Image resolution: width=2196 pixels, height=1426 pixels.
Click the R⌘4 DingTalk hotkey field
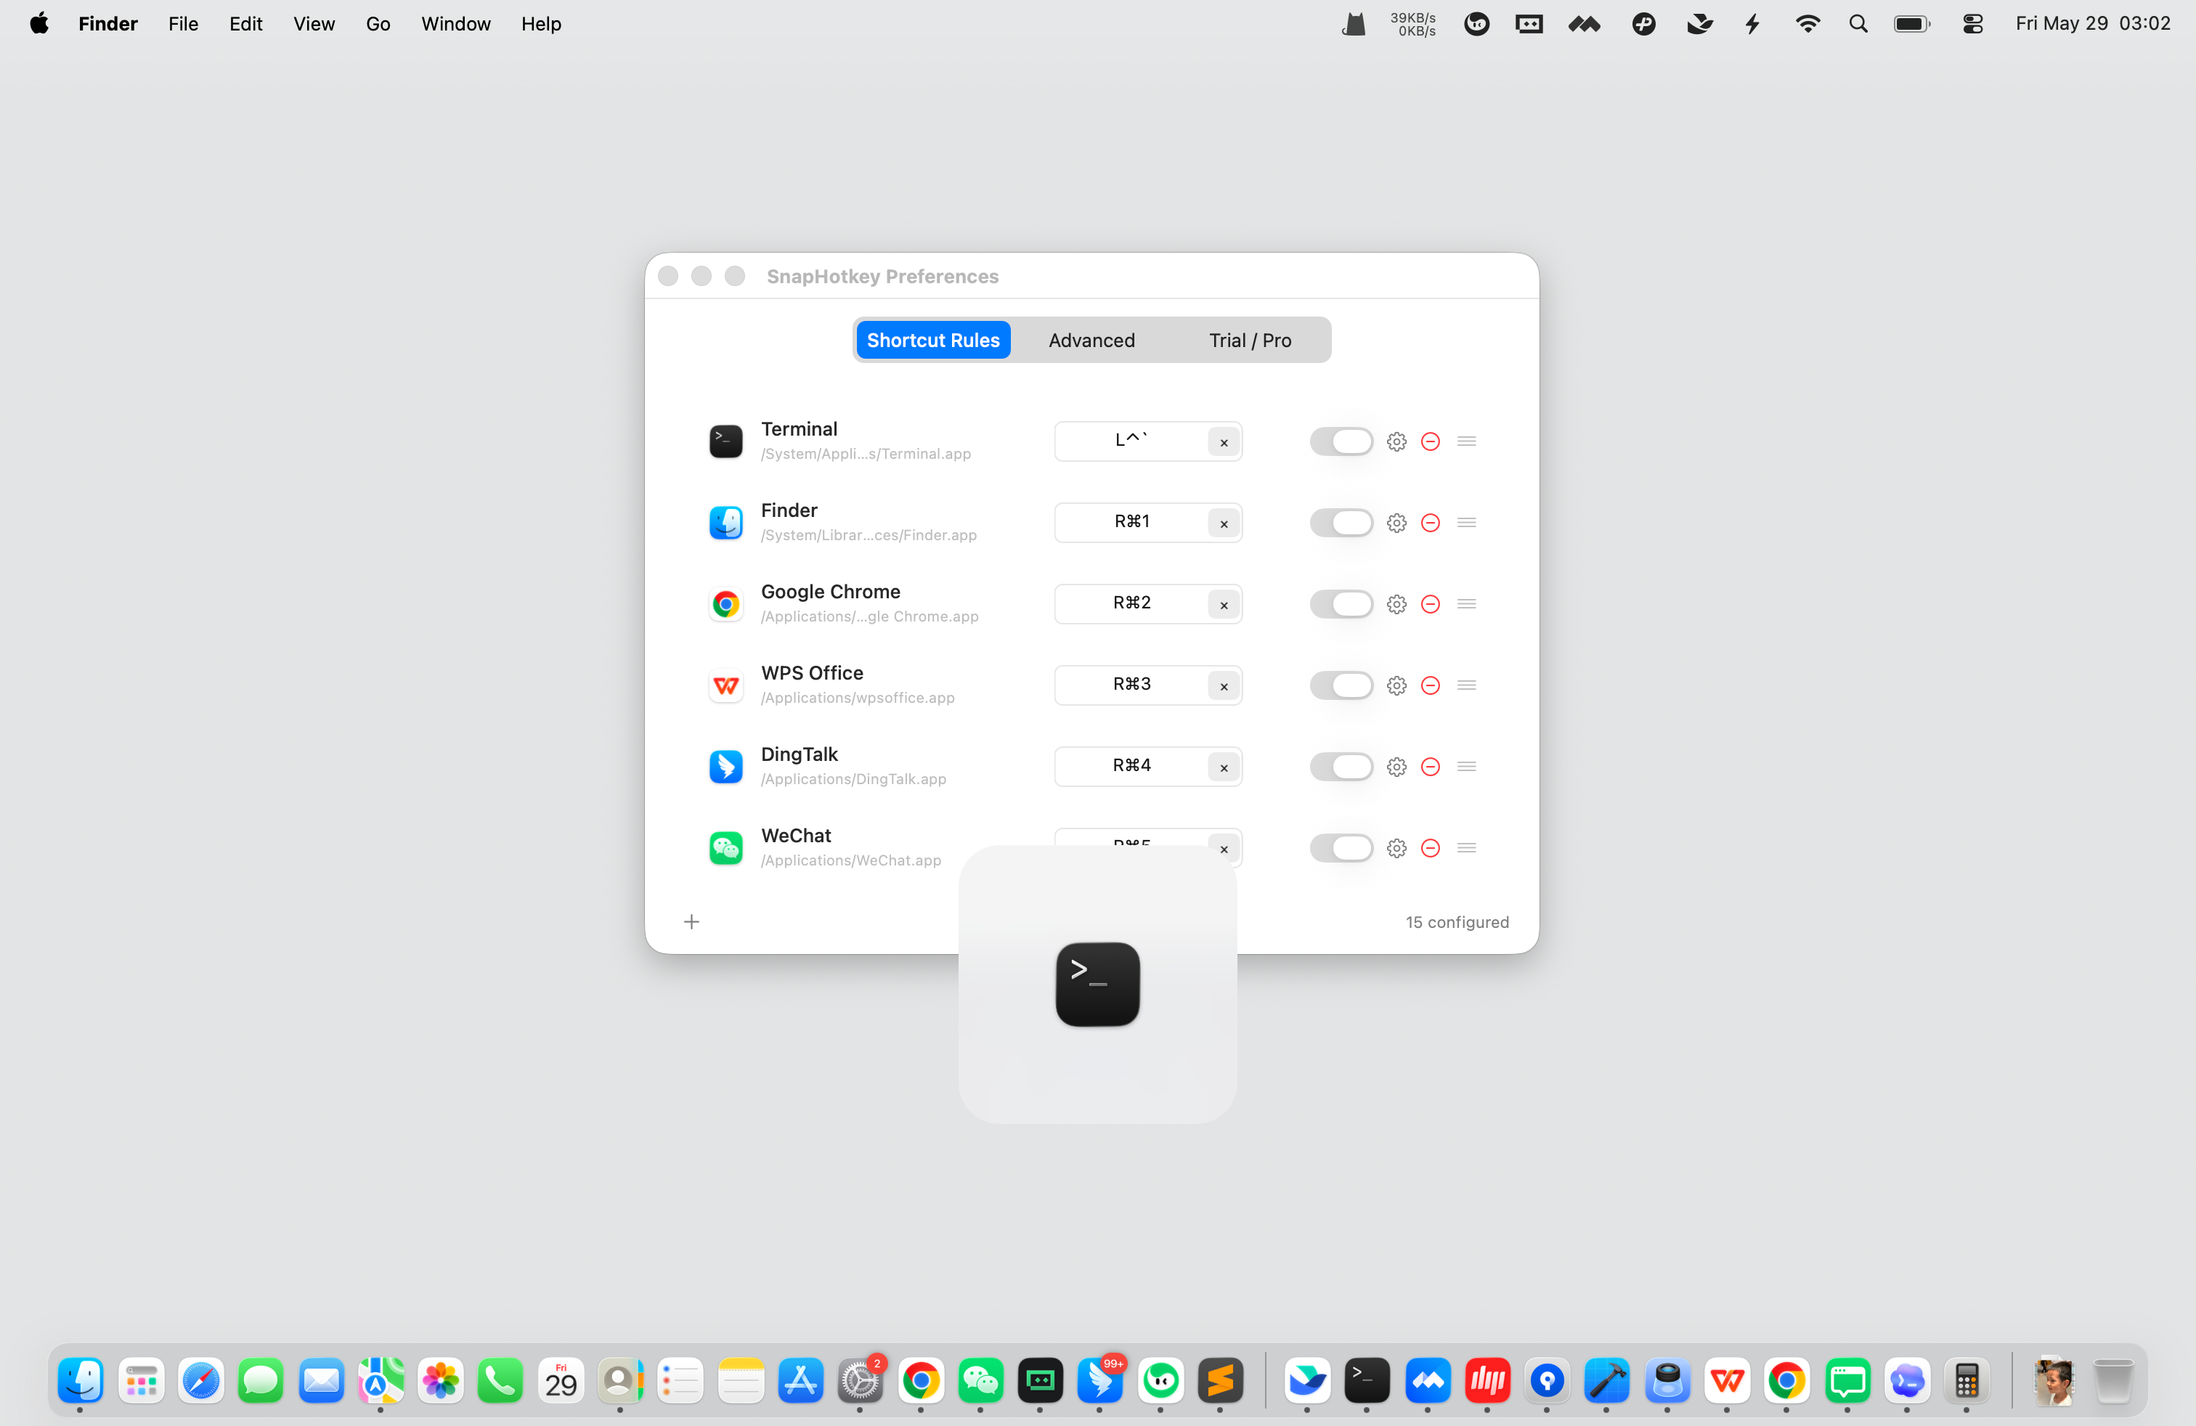coord(1148,767)
